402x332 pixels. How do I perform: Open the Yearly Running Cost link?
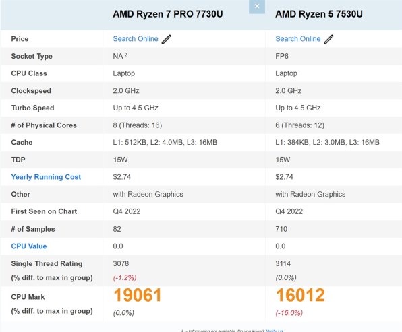[x=46, y=177]
